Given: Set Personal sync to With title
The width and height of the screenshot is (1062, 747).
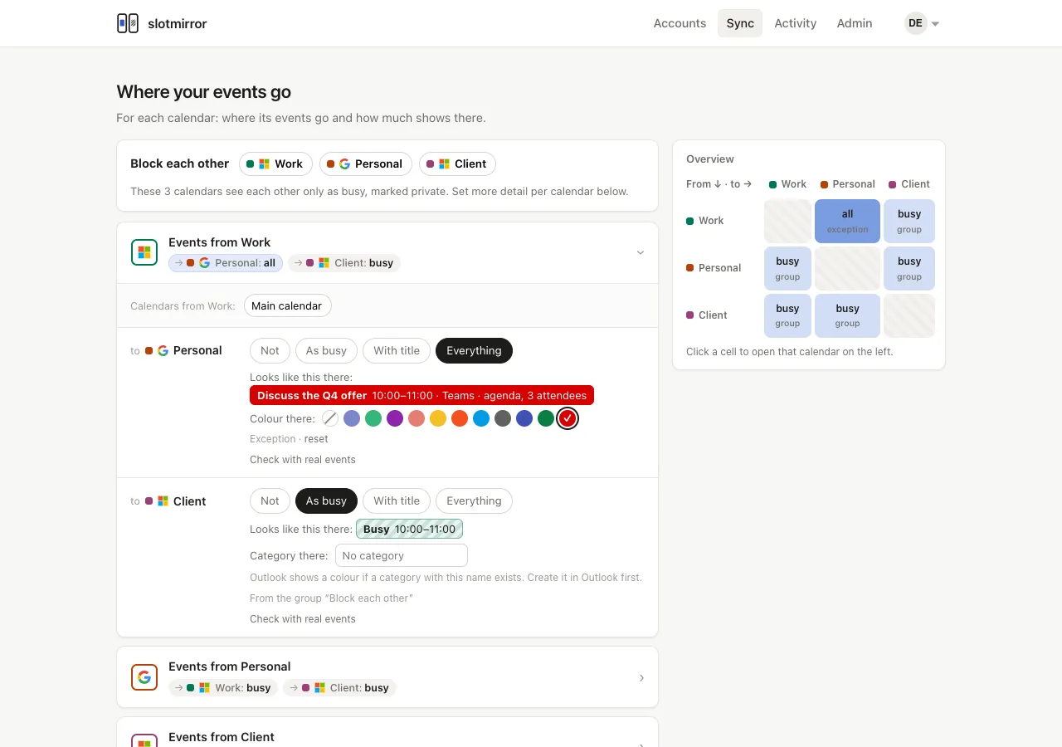Looking at the screenshot, I should [397, 350].
